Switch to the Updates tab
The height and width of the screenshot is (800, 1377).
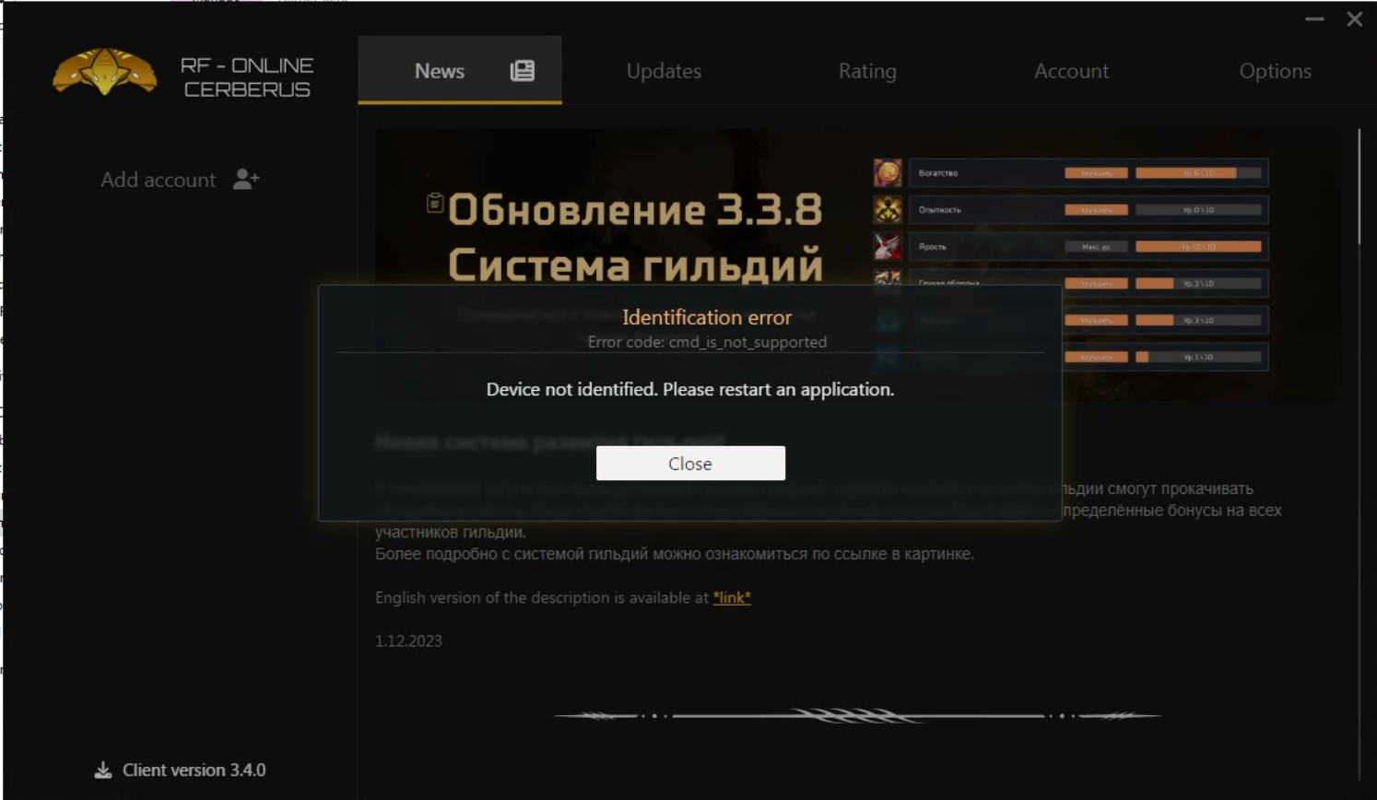pos(664,71)
